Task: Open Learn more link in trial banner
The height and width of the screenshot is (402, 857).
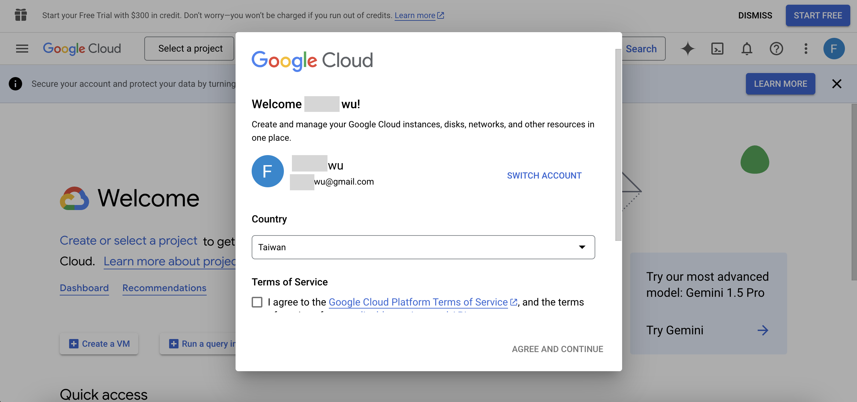Action: coord(415,15)
